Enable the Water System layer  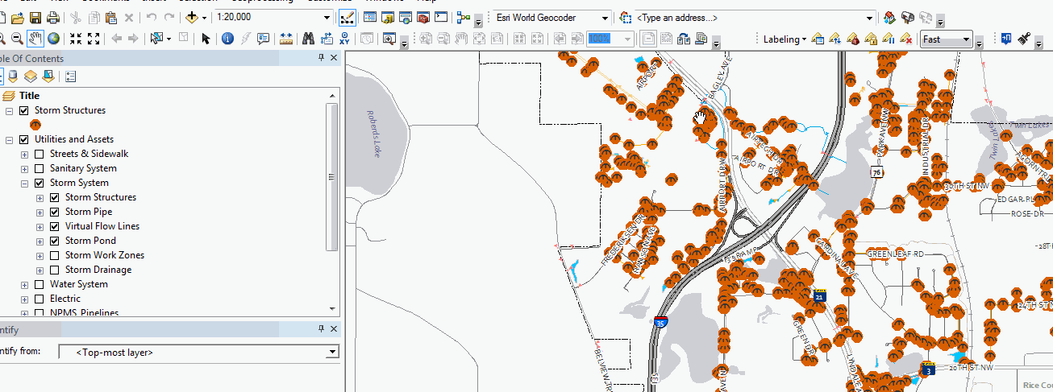coord(40,284)
